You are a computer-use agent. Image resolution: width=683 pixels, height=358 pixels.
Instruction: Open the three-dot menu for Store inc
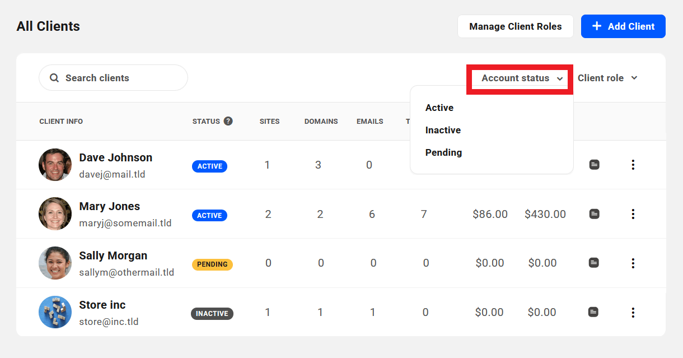pyautogui.click(x=633, y=312)
